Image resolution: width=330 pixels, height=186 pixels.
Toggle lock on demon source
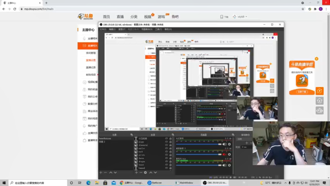click(171, 158)
